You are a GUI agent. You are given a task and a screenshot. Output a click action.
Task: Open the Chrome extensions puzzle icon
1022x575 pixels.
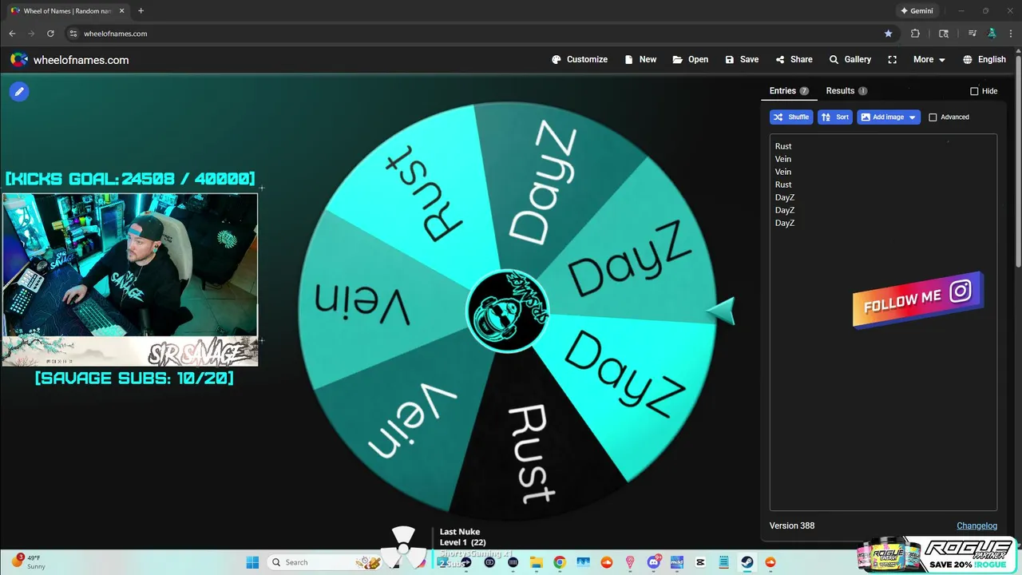point(915,34)
